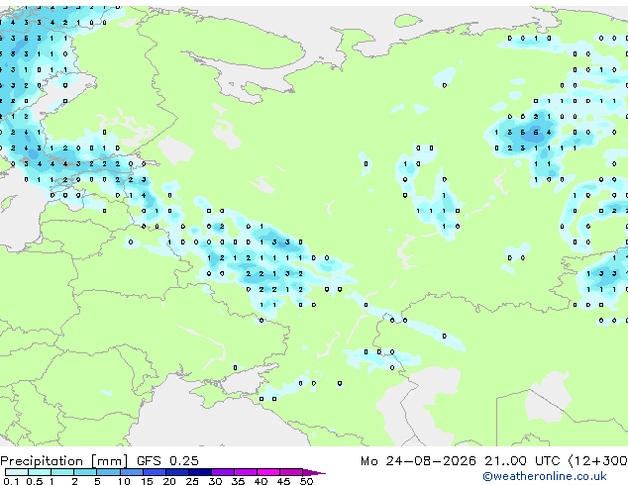Viewport: 628px width, 485px height.
Task: Click the 5–10 mm legend color swatch
Action: 109,472
